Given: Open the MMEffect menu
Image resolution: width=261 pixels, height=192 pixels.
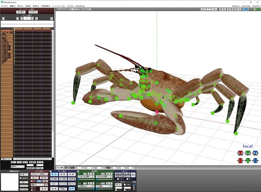Looking at the screenshot, I should tap(256, 6).
